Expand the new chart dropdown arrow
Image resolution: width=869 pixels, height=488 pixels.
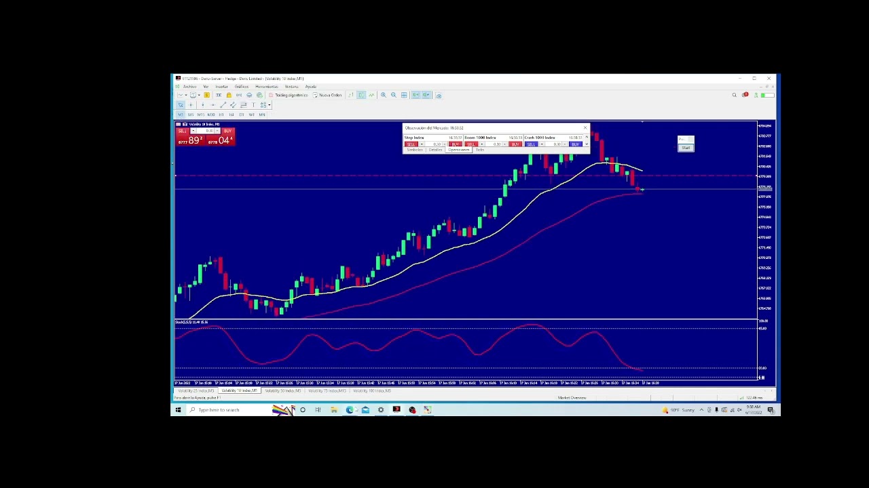tap(186, 96)
